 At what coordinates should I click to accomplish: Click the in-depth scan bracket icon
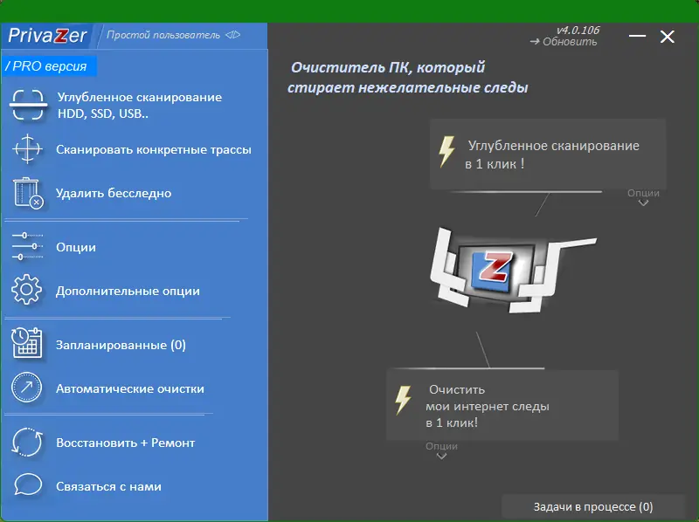(28, 105)
